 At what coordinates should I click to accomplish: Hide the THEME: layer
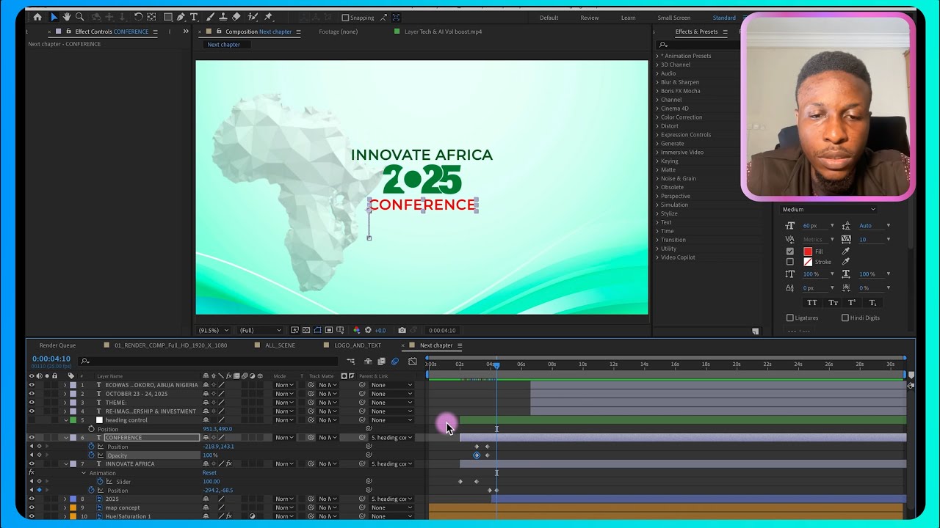(32, 403)
